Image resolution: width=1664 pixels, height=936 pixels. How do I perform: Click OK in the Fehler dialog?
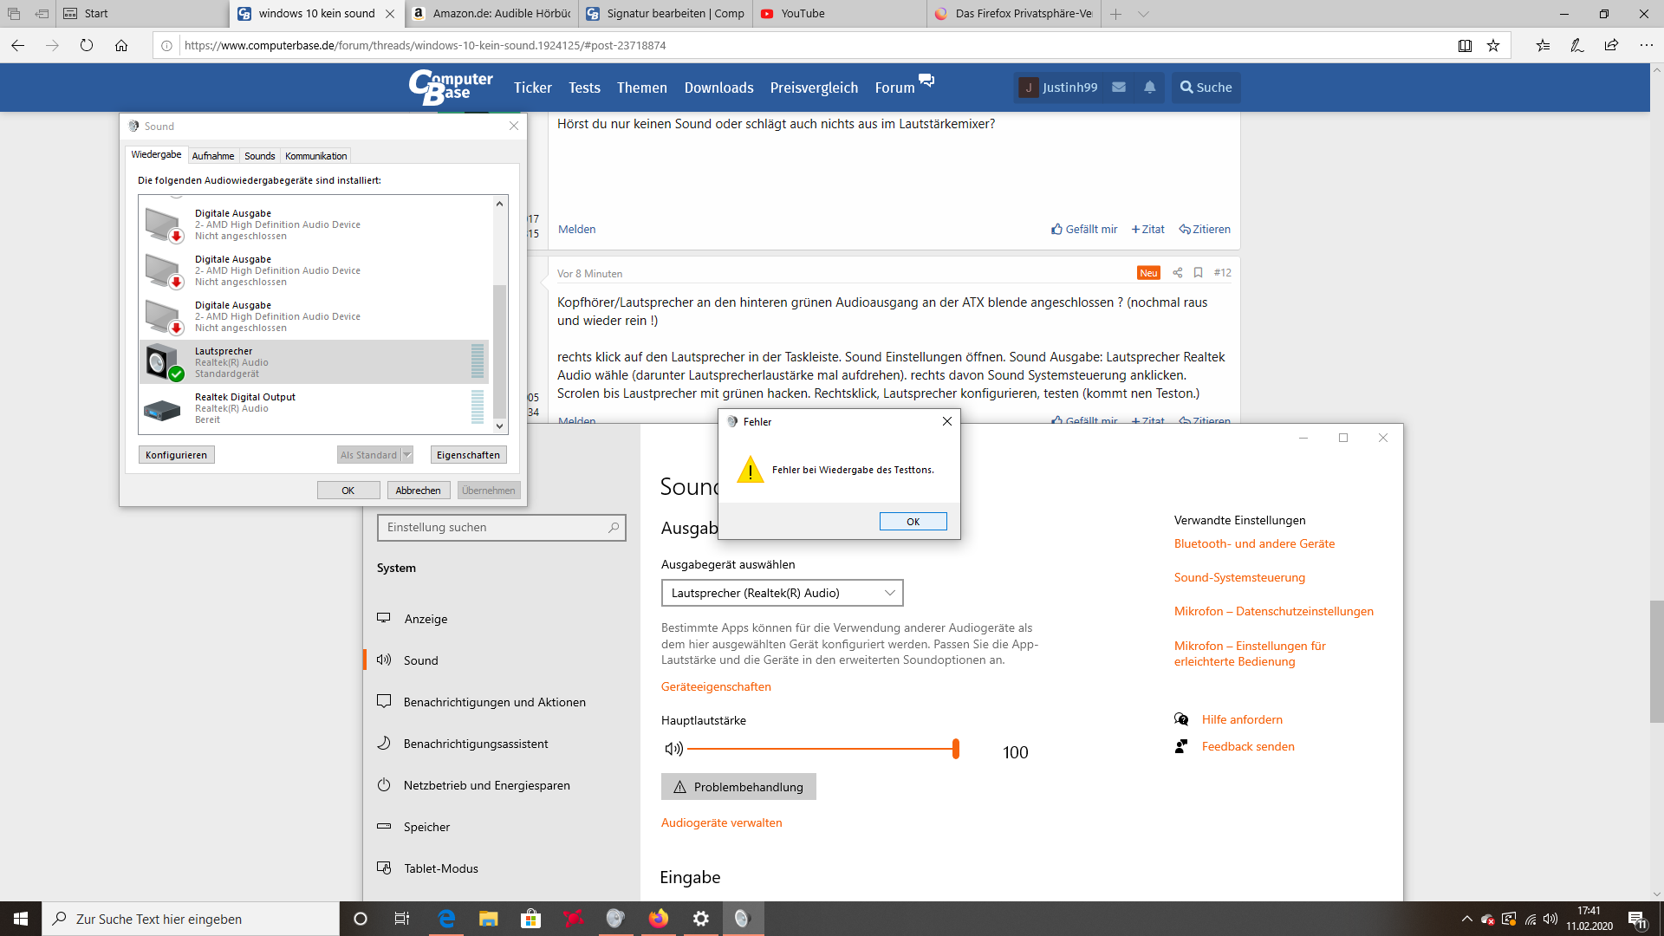(x=913, y=522)
